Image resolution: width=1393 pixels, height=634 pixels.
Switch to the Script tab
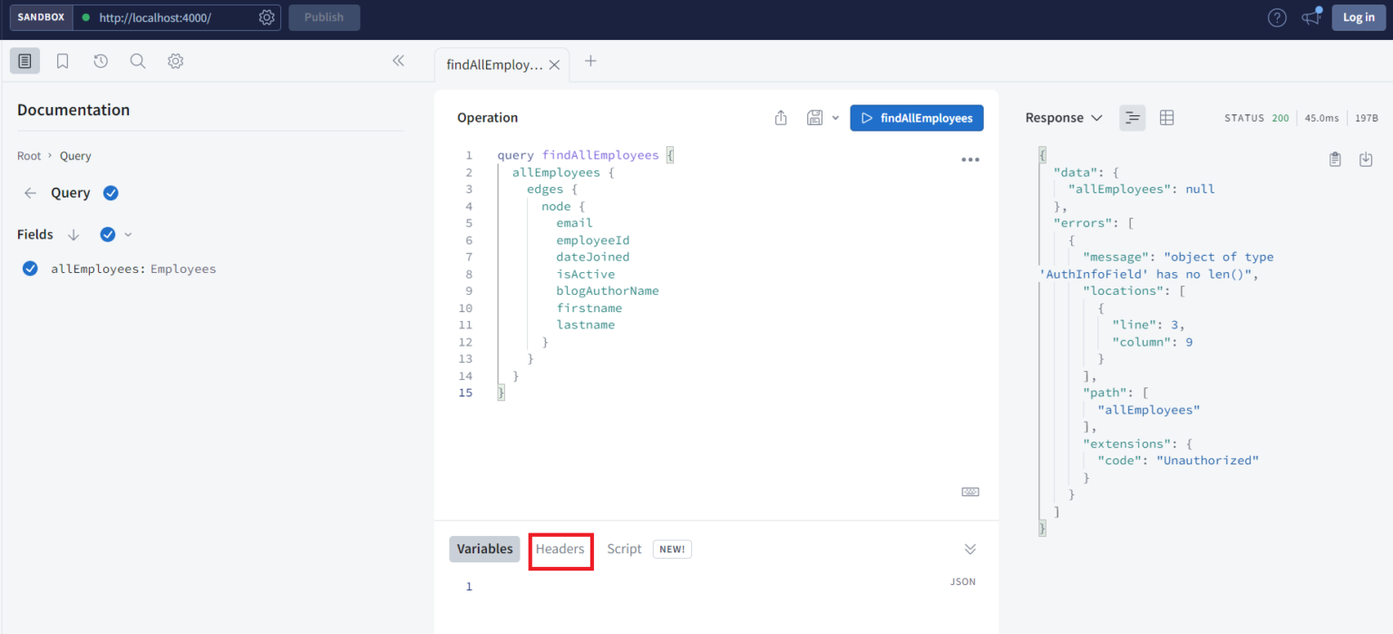pyautogui.click(x=624, y=549)
